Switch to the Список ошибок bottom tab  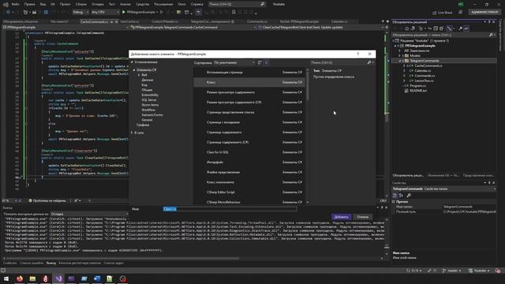(x=32, y=263)
